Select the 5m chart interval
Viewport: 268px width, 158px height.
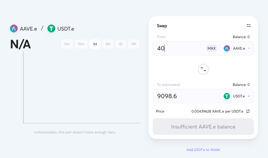pos(67,44)
